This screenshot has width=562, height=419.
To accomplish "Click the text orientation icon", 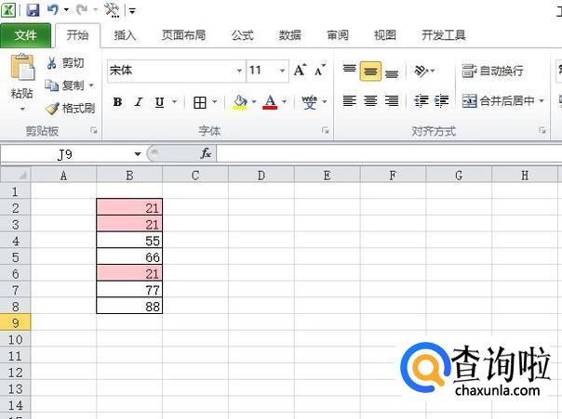I will 421,71.
